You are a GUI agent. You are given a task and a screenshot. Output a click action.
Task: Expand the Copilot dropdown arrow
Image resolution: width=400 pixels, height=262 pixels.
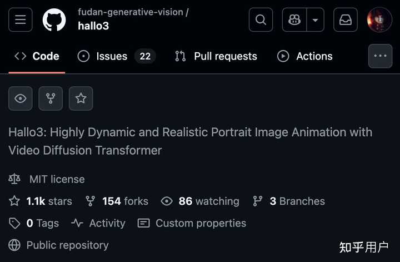[x=316, y=20]
